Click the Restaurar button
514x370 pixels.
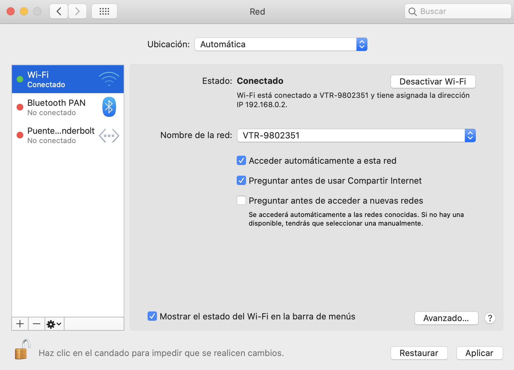(x=419, y=353)
